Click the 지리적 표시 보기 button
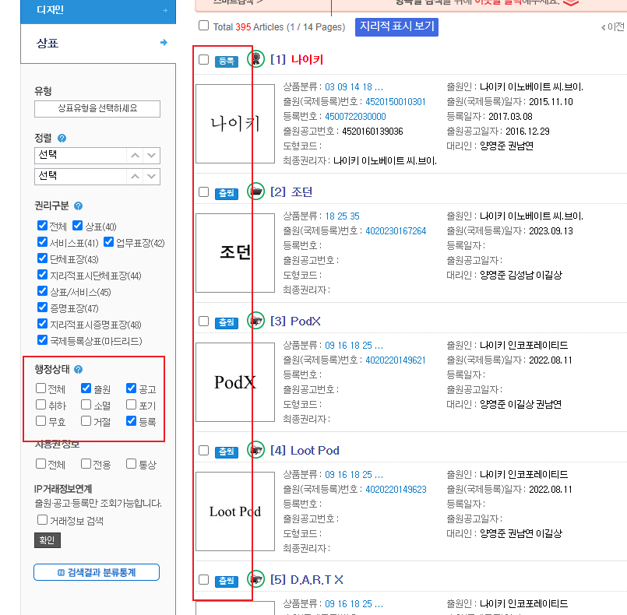The image size is (627, 615). 396,26
